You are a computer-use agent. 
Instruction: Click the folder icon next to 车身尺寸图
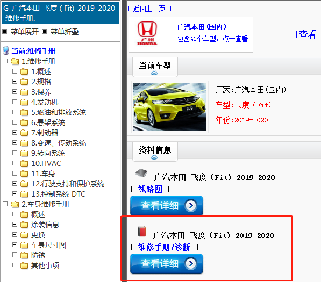click(x=24, y=245)
